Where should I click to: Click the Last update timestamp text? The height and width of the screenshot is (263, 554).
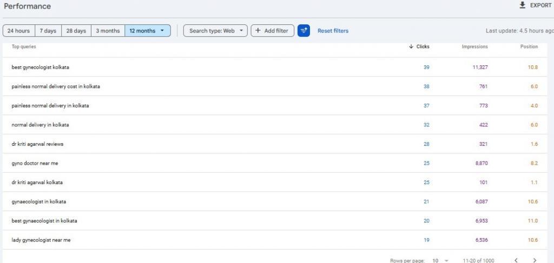pos(520,31)
